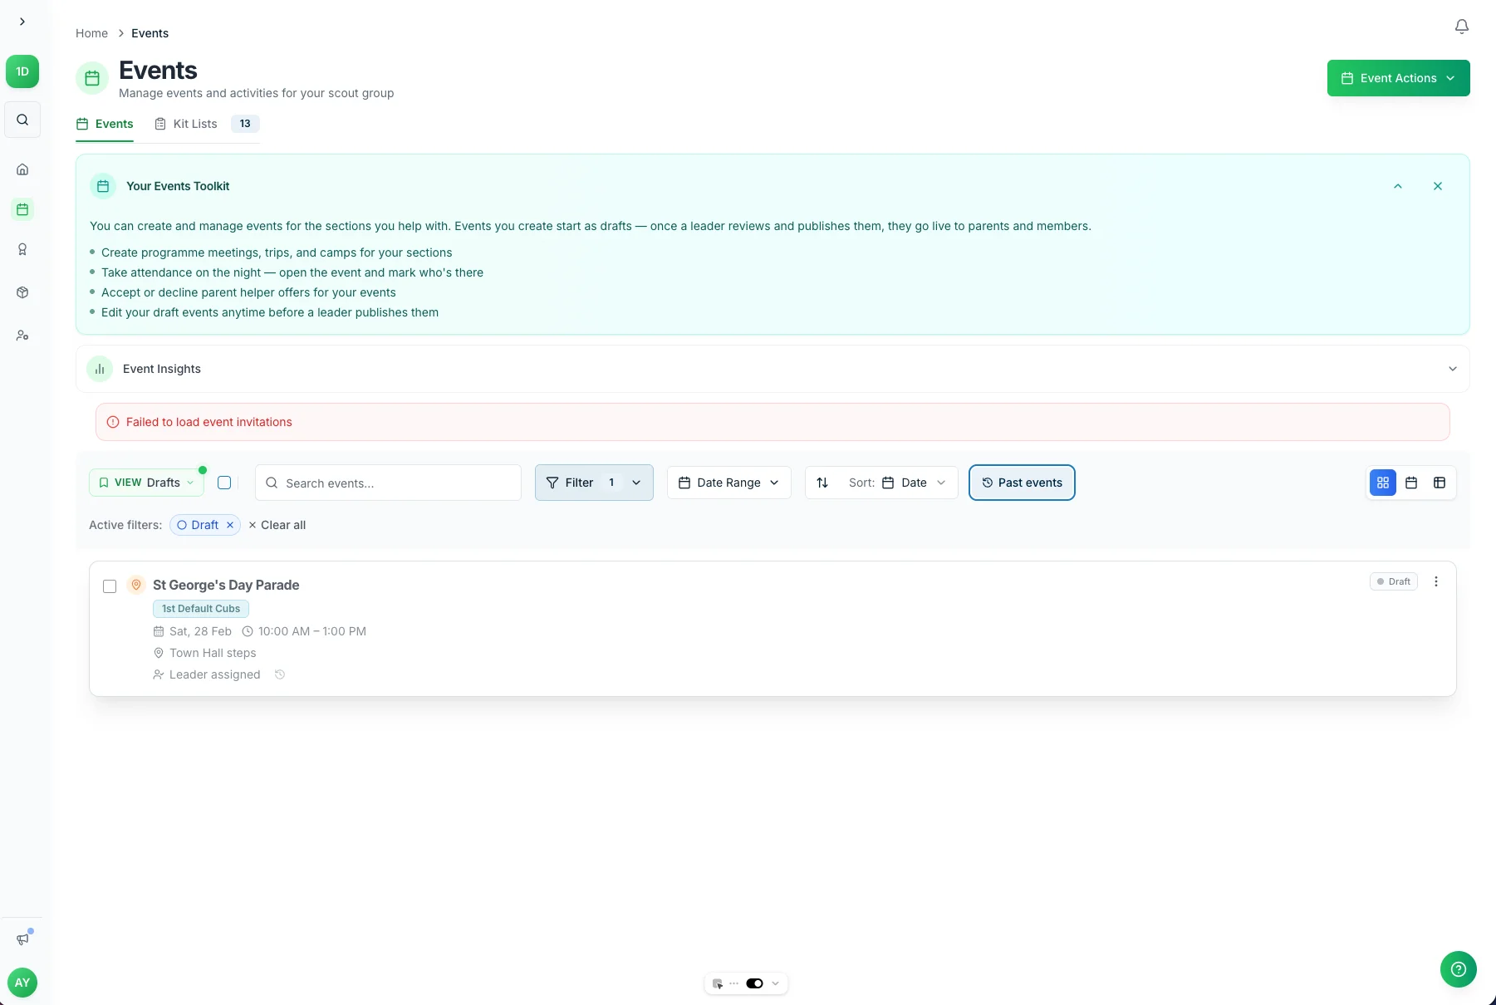The image size is (1496, 1005).
Task: Remove the Draft filter chip
Action: pyautogui.click(x=230, y=525)
